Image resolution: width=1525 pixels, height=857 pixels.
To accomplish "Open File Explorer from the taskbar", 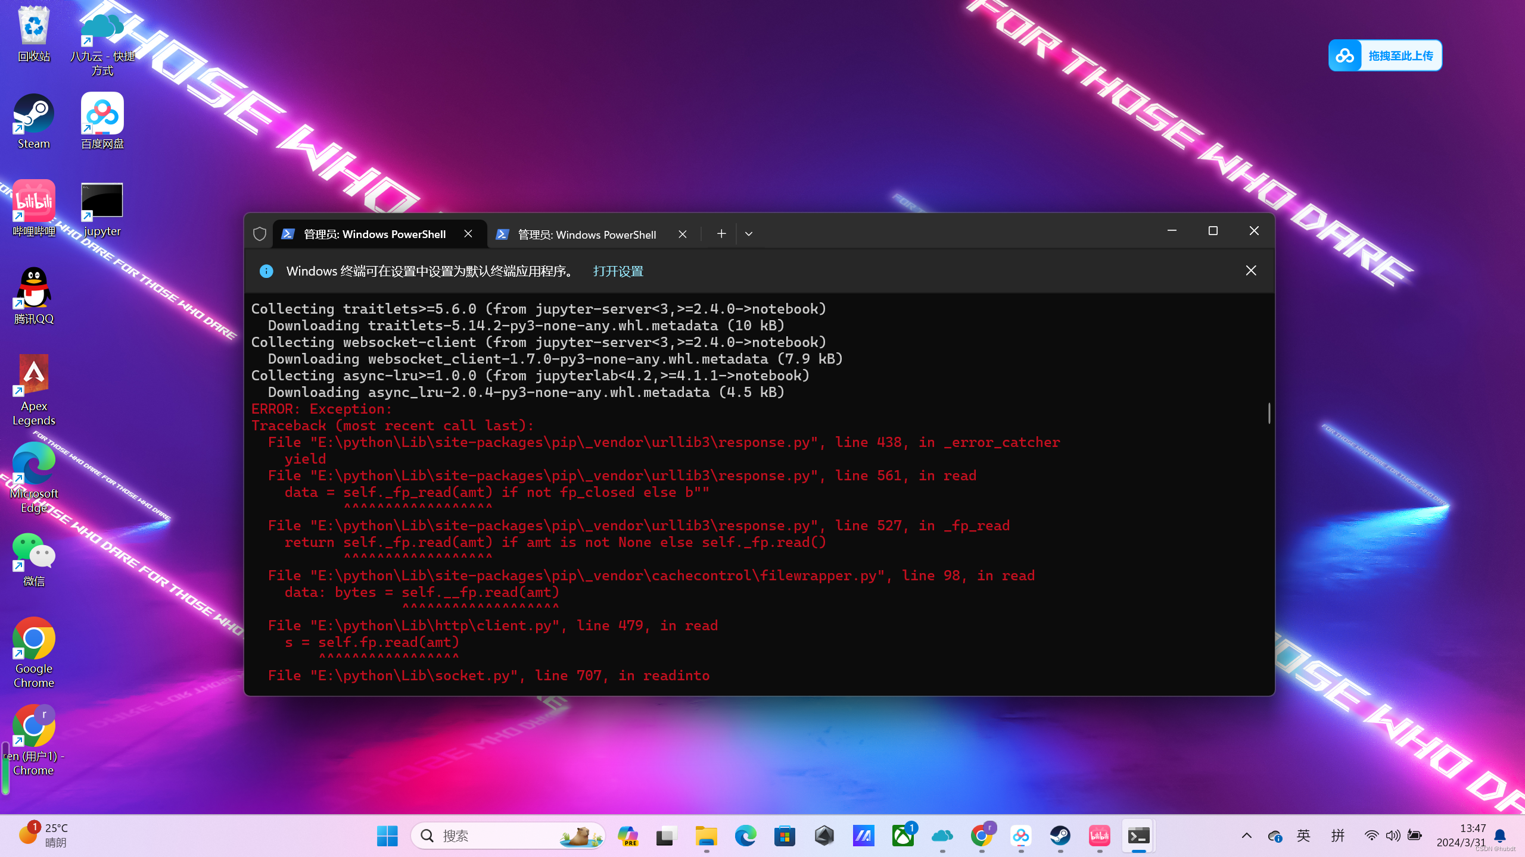I will [x=706, y=836].
